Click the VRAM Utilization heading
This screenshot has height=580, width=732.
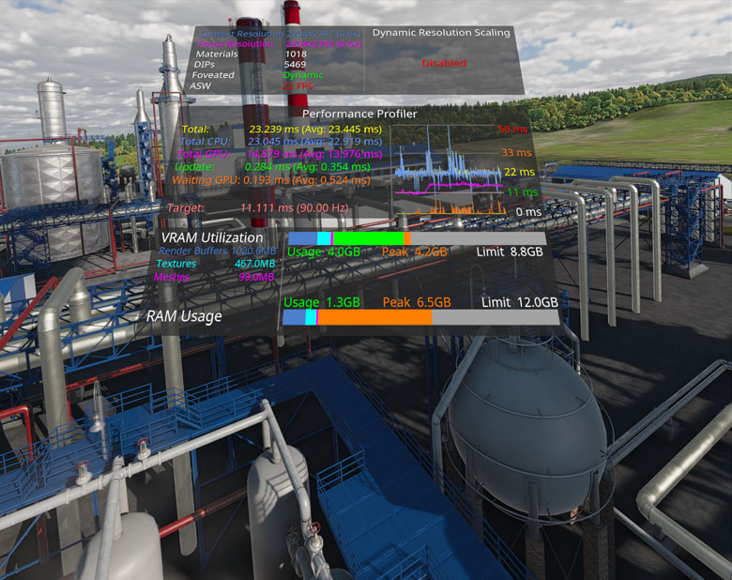click(212, 237)
